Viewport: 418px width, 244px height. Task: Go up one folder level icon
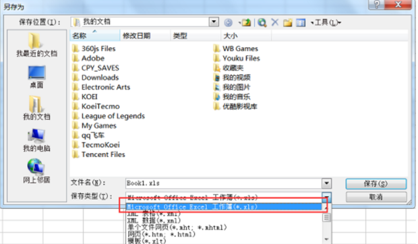click(245, 23)
